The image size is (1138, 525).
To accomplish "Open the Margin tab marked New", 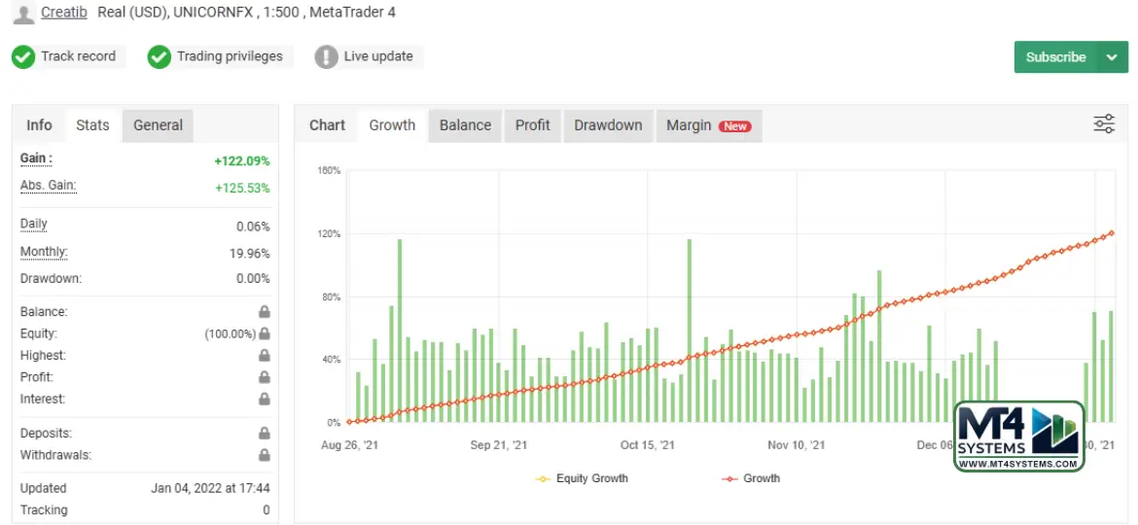I will pyautogui.click(x=707, y=125).
